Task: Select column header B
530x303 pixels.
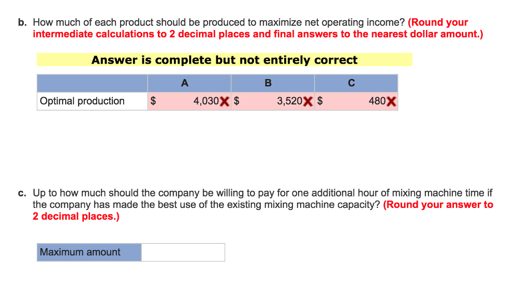Action: point(268,83)
